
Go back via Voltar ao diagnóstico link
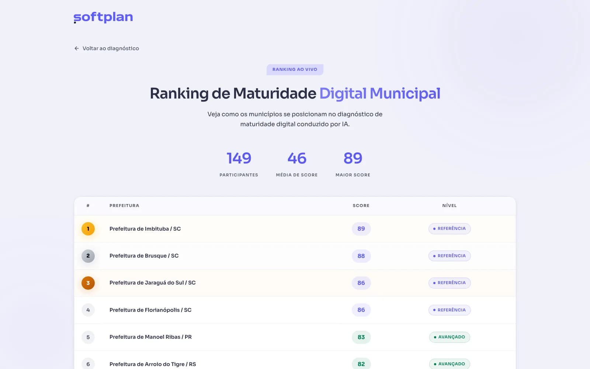tap(107, 48)
